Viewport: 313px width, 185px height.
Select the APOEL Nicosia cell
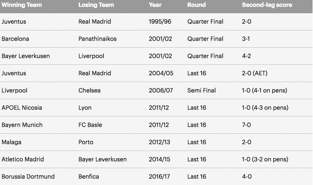[x=22, y=108]
